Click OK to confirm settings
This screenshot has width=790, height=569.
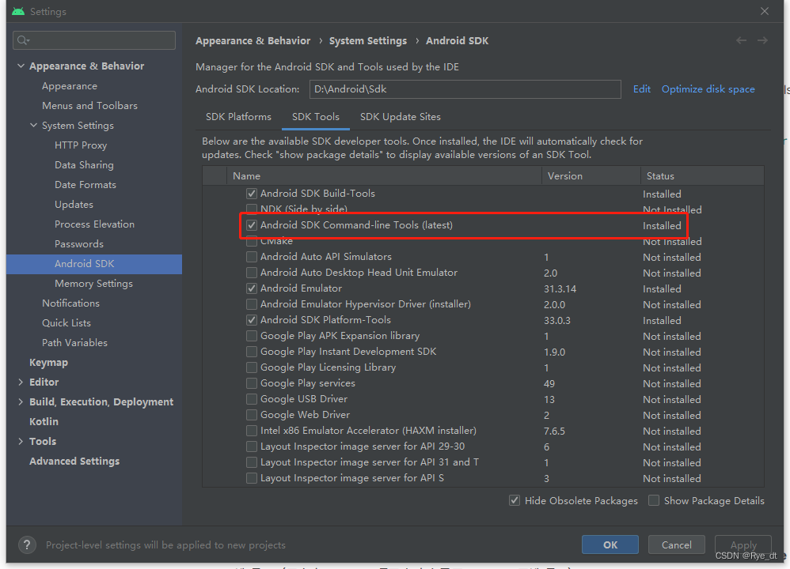(x=610, y=545)
